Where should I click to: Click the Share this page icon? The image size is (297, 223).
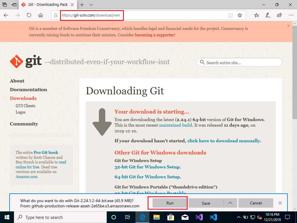coord(279,15)
